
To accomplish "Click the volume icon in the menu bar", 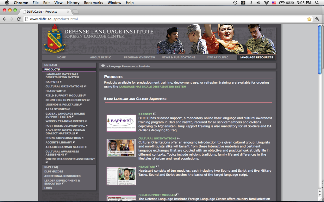I will [258, 3].
